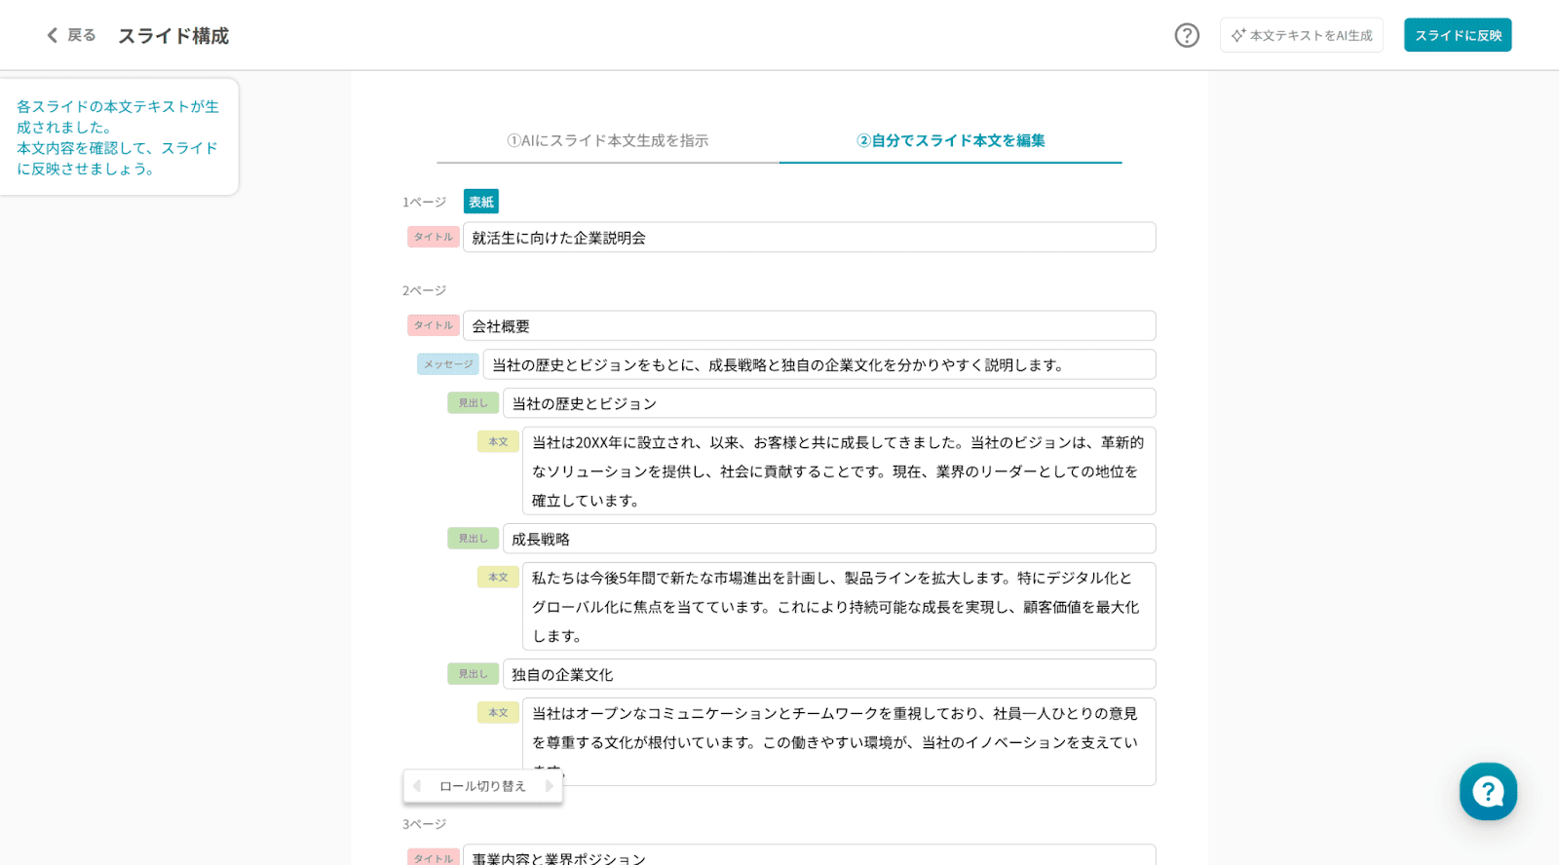Click the blue メッセージ role label
Image resolution: width=1559 pixels, height=865 pixels.
click(x=448, y=364)
